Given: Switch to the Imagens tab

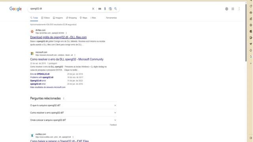Looking at the screenshot, I should coord(58,18).
